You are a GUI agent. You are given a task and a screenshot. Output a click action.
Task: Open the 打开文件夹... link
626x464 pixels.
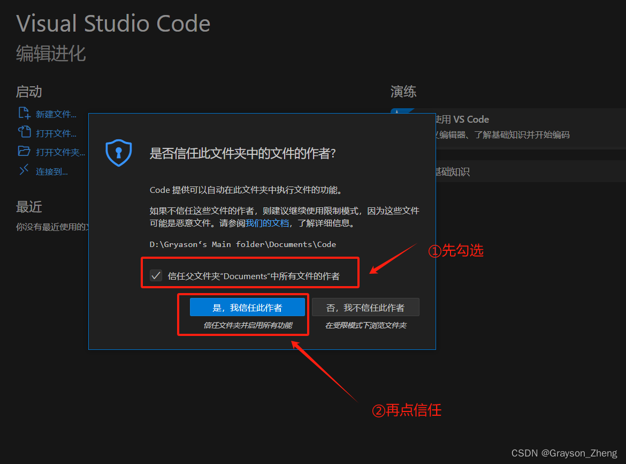click(60, 152)
